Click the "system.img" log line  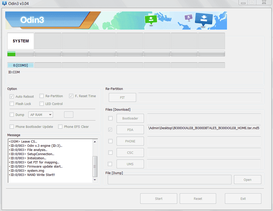tap(26, 170)
